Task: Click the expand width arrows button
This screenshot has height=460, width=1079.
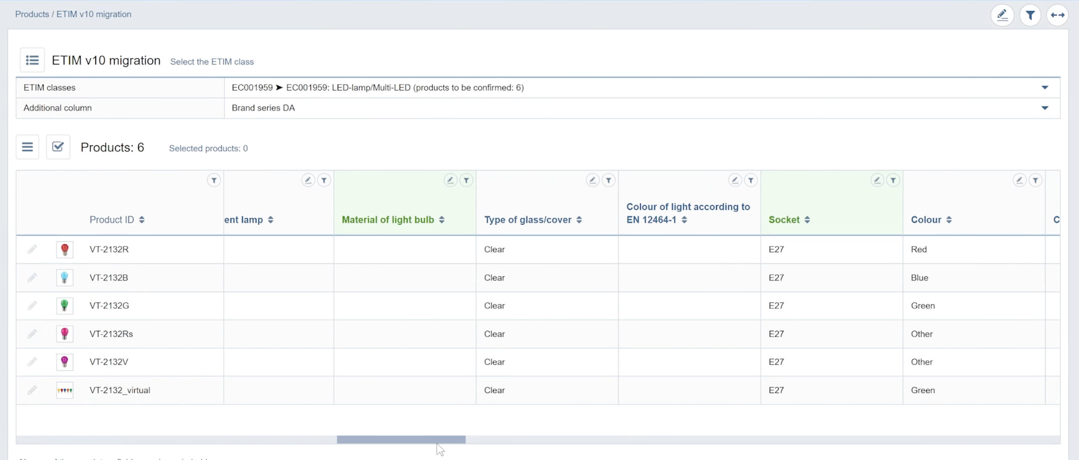Action: pos(1057,16)
